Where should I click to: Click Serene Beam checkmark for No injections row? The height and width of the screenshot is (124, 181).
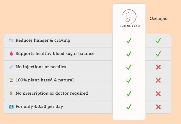tap(129, 67)
